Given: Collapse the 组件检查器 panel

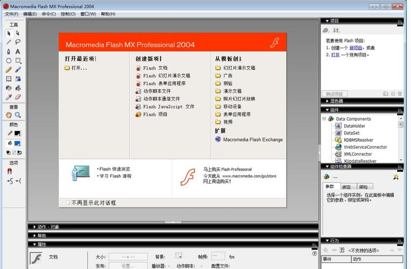Looking at the screenshot, I should coord(327,166).
